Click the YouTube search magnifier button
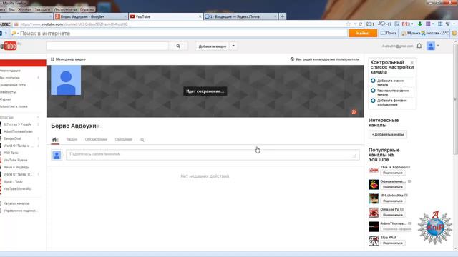The width and height of the screenshot is (458, 257). click(178, 46)
